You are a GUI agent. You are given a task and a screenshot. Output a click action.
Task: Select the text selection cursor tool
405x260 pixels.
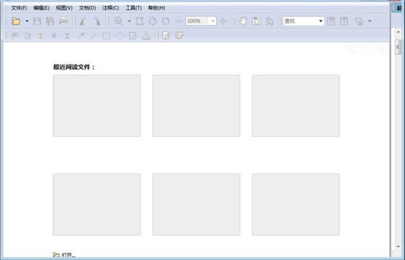click(x=269, y=21)
